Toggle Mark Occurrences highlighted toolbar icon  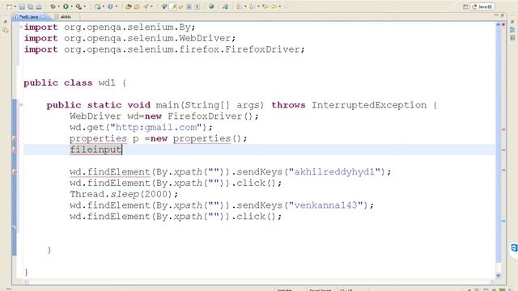click(x=172, y=6)
